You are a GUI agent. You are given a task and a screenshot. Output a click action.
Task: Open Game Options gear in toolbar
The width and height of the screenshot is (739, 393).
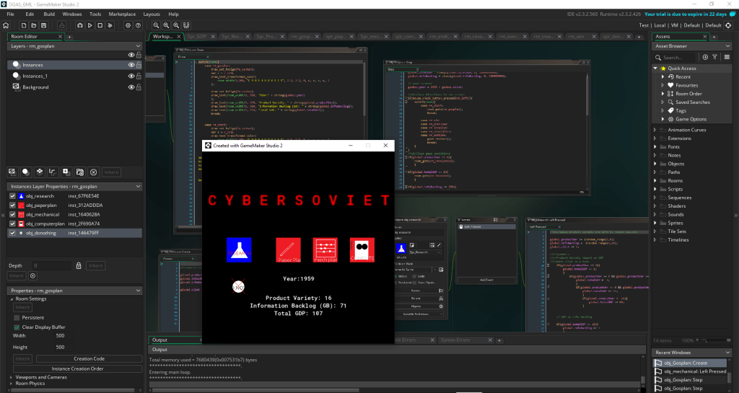coord(127,25)
